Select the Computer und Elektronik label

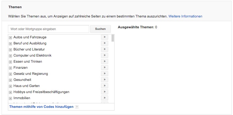coord(32,56)
